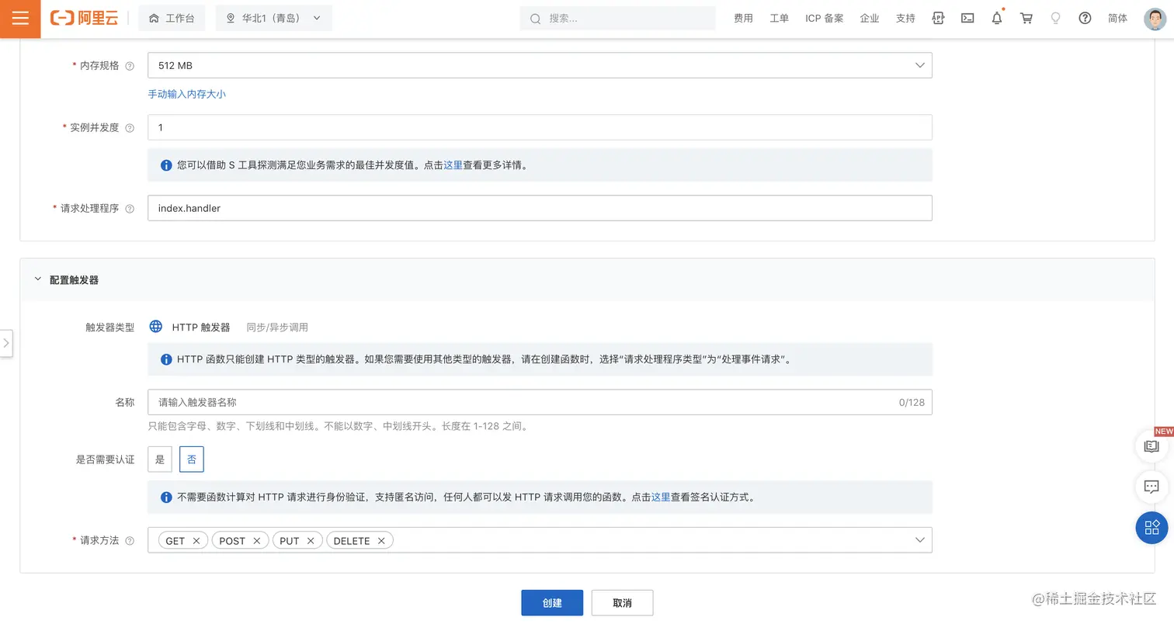Launch the Cloud Shell terminal icon
The height and width of the screenshot is (624, 1174).
pos(967,18)
